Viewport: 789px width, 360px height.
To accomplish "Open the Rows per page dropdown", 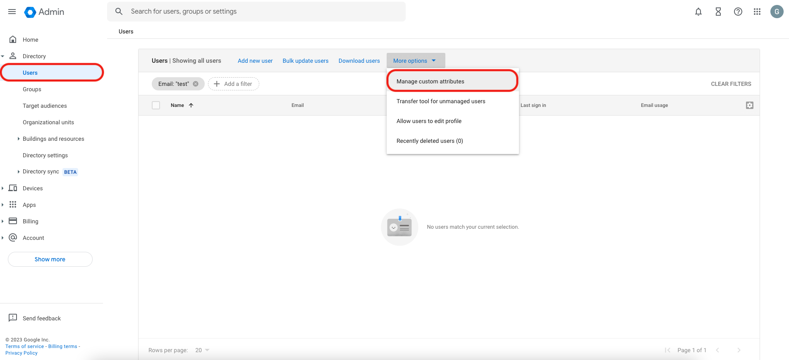I will [203, 350].
